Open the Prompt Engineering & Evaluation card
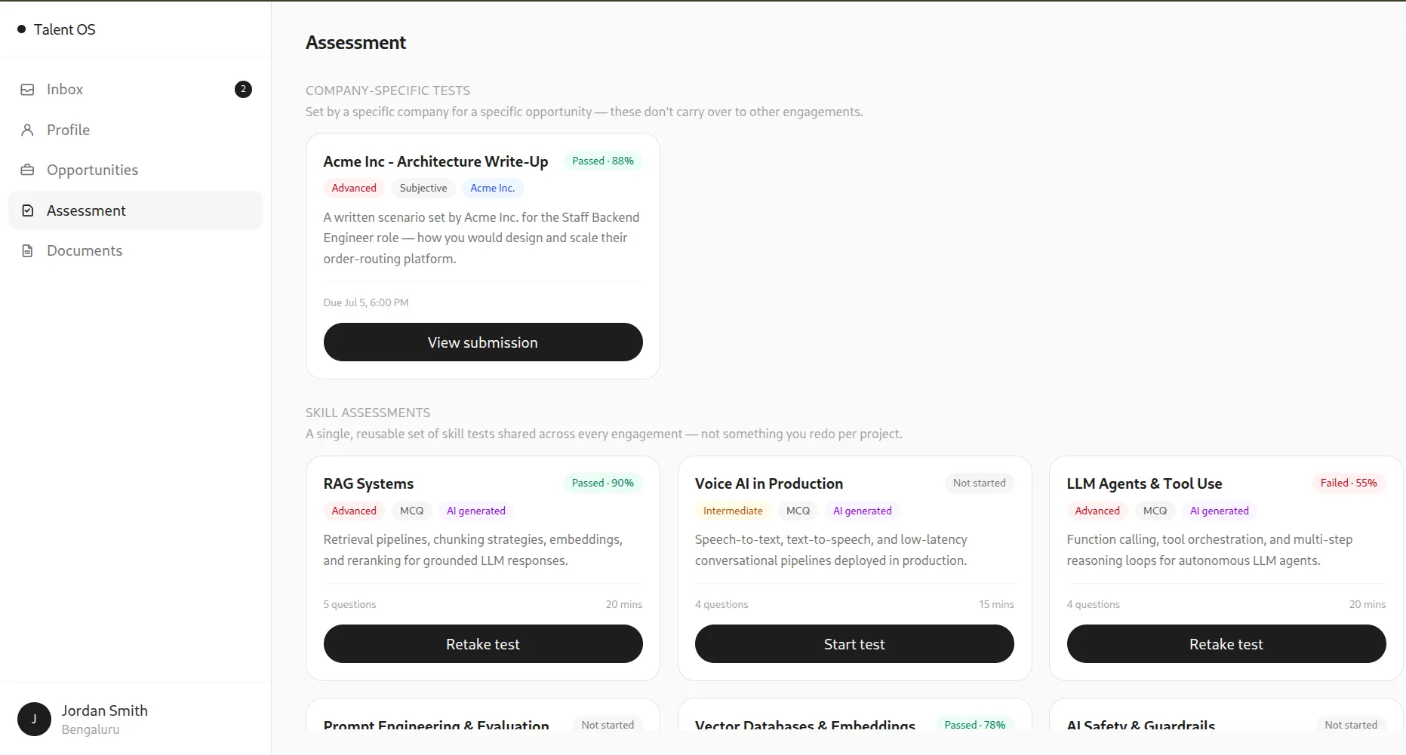1406x755 pixels. click(x=483, y=715)
